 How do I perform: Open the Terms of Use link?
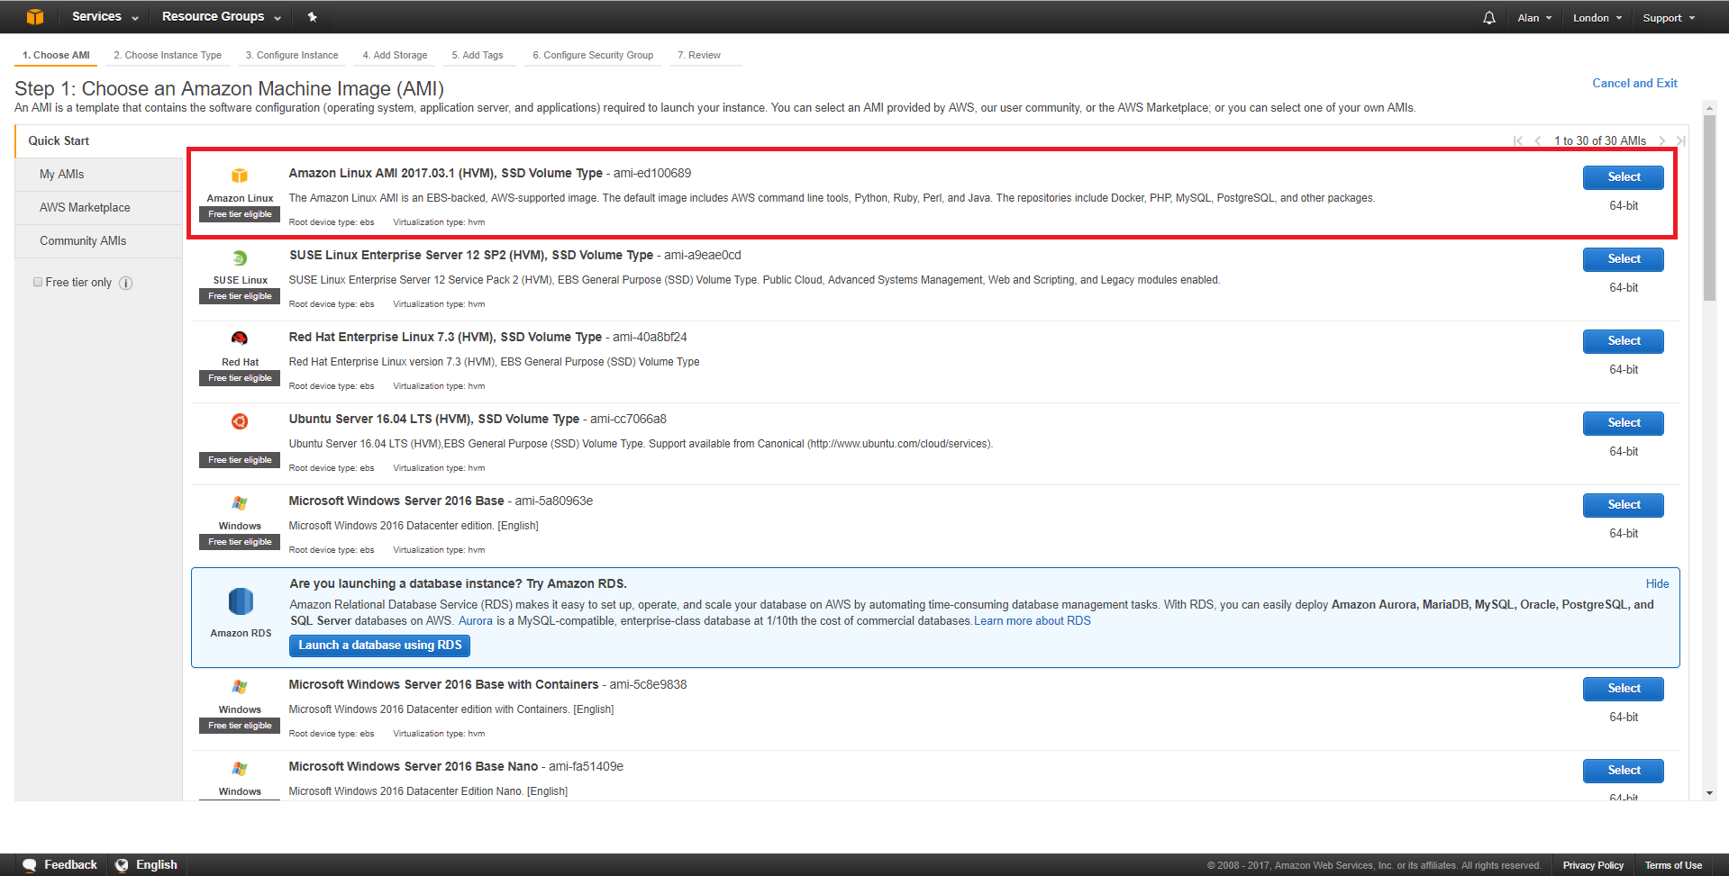tap(1673, 865)
